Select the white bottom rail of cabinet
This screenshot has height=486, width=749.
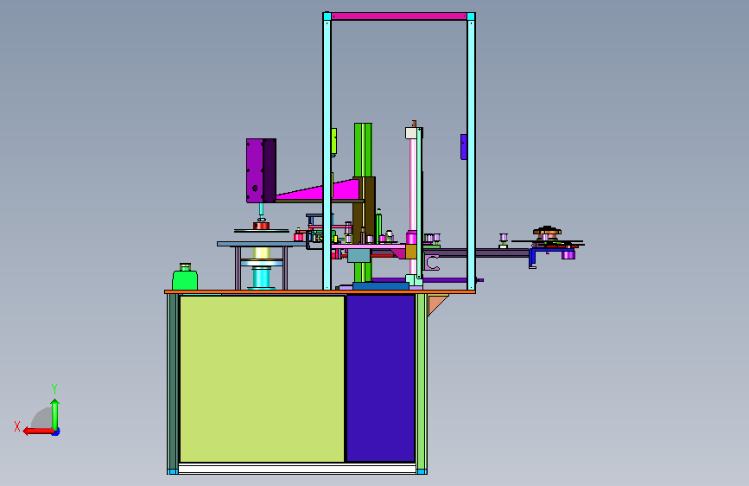point(297,469)
